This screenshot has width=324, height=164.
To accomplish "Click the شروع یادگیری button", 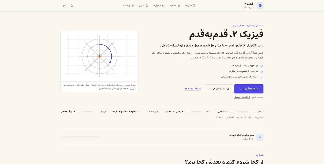I will point(249,89).
